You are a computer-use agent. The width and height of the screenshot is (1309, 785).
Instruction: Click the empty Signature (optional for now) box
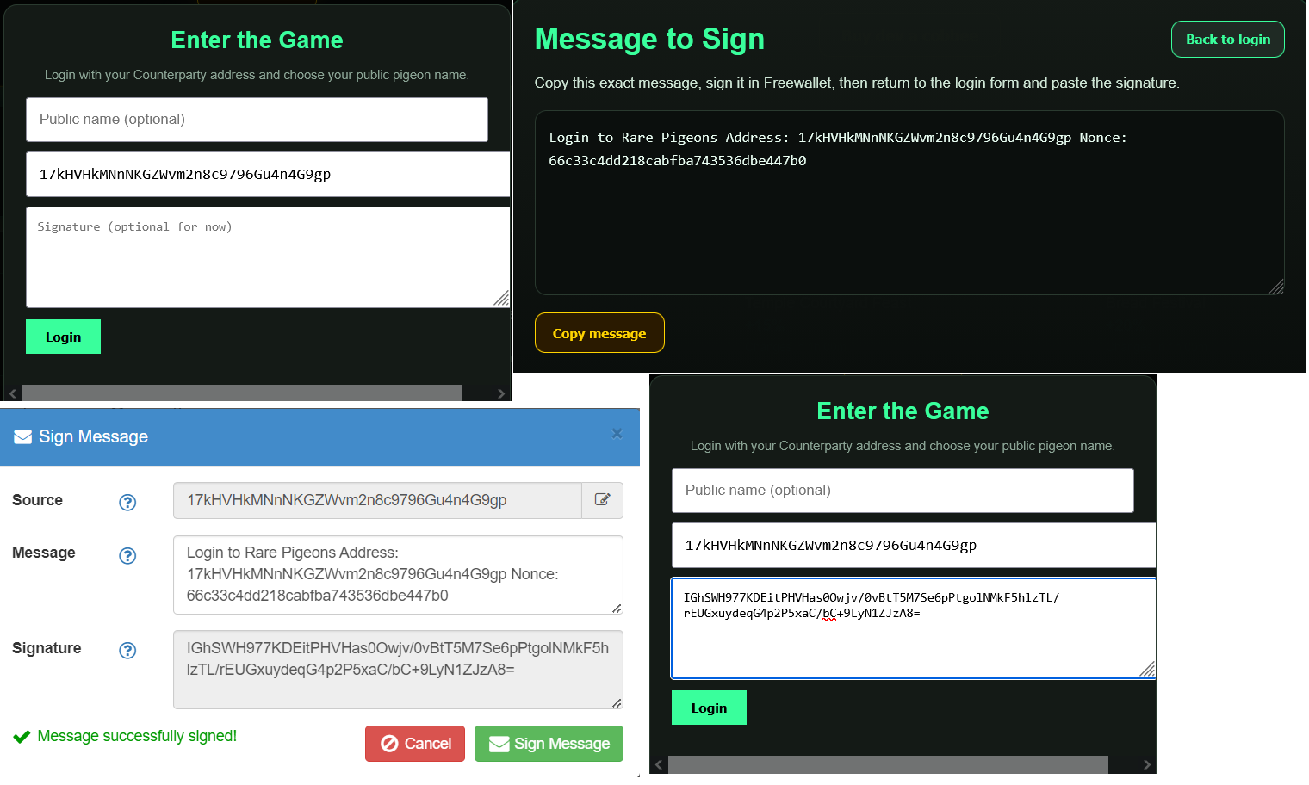coord(268,257)
